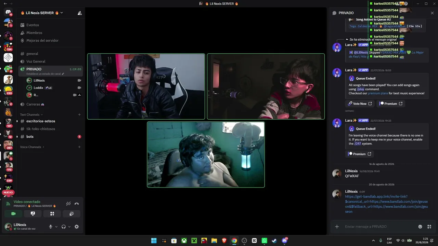Screen dimensions: 438x246
Task: Click the Premium button under the 19:33 message
Action: [359, 154]
